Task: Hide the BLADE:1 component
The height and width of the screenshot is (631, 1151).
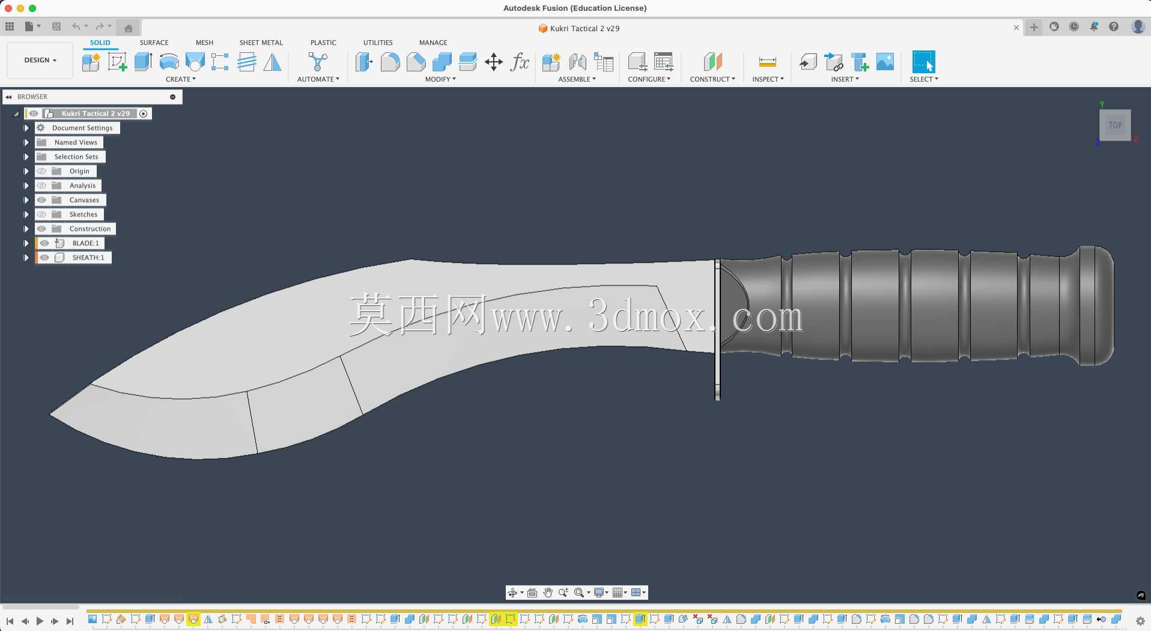Action: (44, 243)
